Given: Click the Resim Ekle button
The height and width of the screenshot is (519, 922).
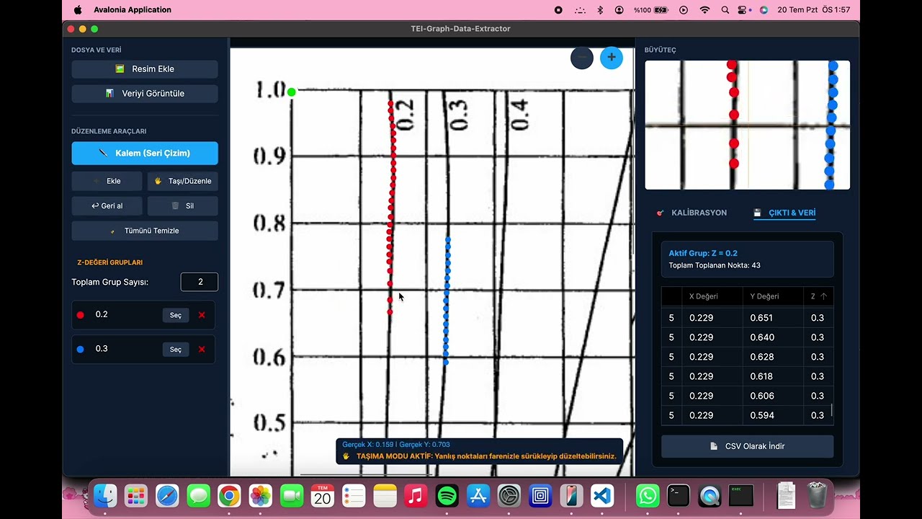Looking at the screenshot, I should [145, 69].
